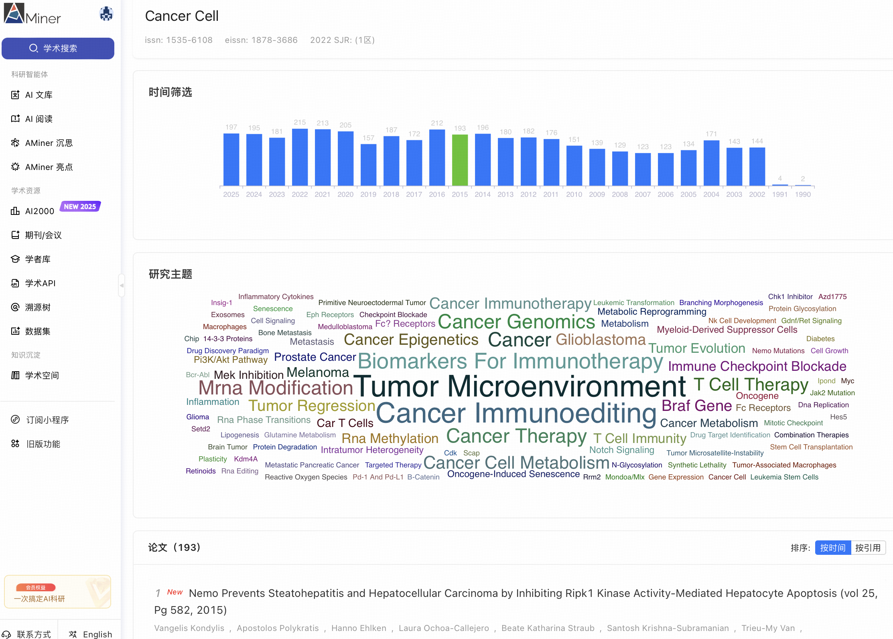The width and height of the screenshot is (893, 639).
Task: Click the AMiner 沉思 icon
Action: (x=15, y=143)
